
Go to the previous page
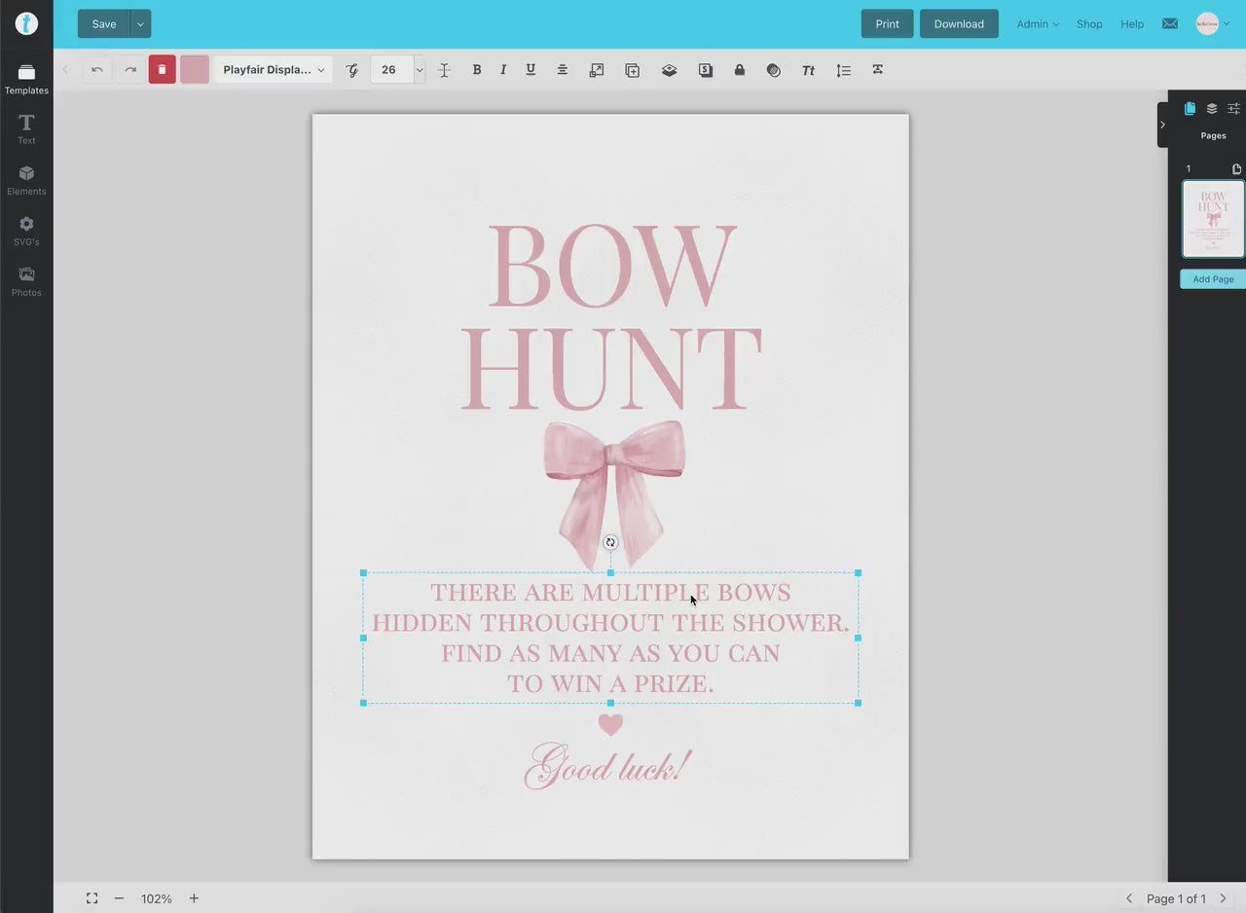tap(1129, 898)
